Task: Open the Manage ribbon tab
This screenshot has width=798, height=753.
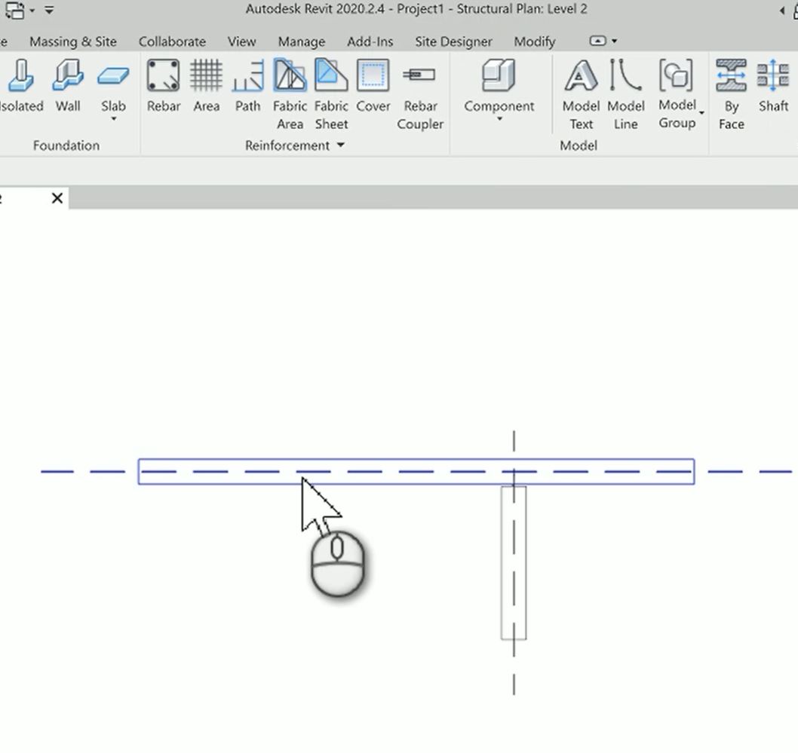Action: click(301, 41)
